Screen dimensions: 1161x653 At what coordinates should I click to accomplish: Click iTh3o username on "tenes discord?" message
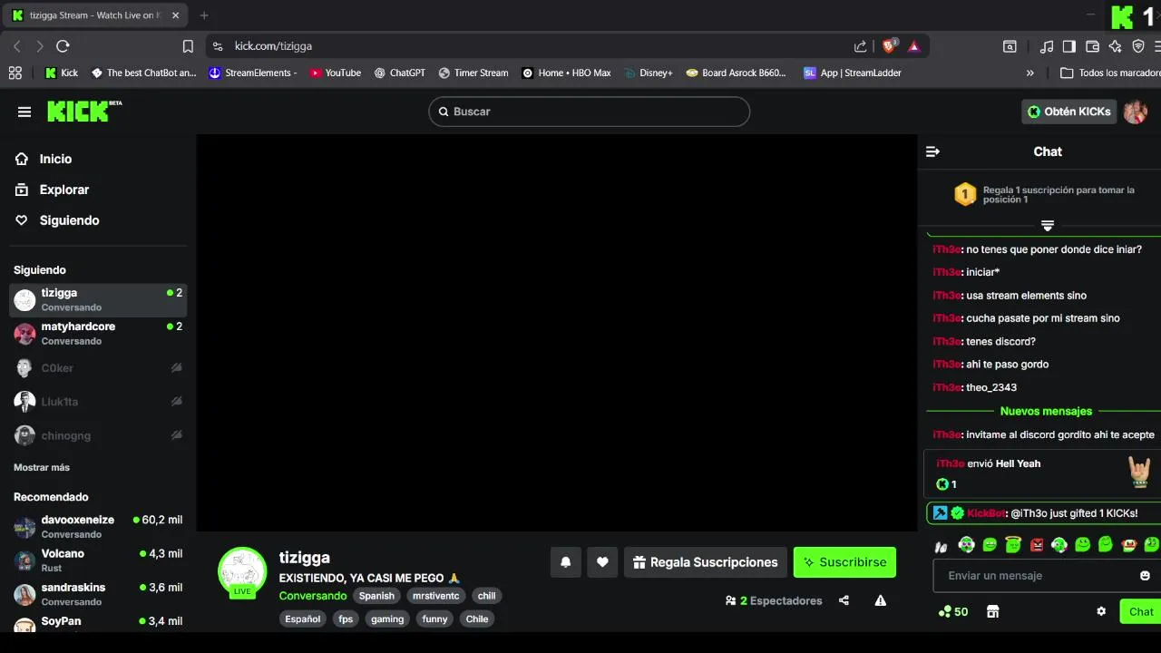tap(947, 341)
